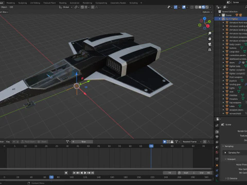Open the Render properties tab icon
This screenshot has height=185, width=247.
(x=217, y=132)
